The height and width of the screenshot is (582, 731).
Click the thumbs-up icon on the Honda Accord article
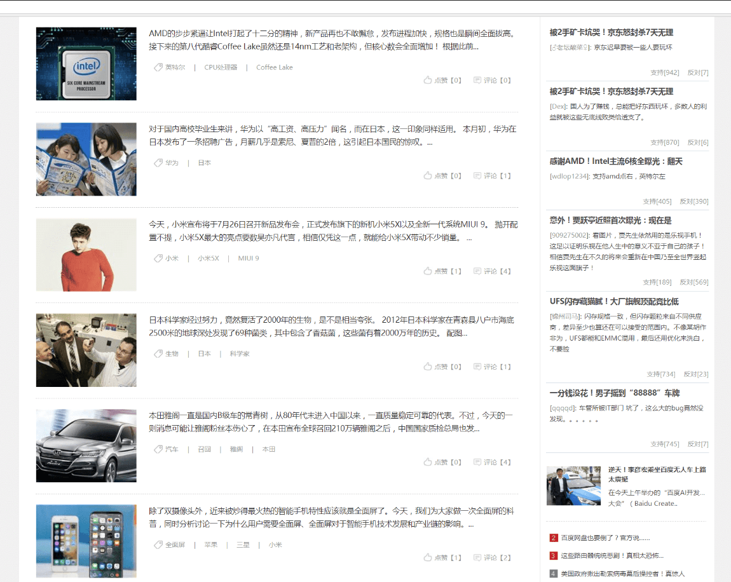point(428,462)
